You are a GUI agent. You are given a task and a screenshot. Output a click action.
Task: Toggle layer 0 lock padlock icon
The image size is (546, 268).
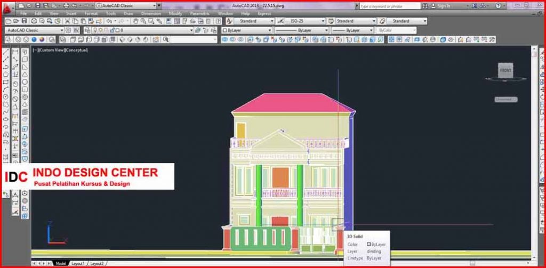tap(112, 30)
